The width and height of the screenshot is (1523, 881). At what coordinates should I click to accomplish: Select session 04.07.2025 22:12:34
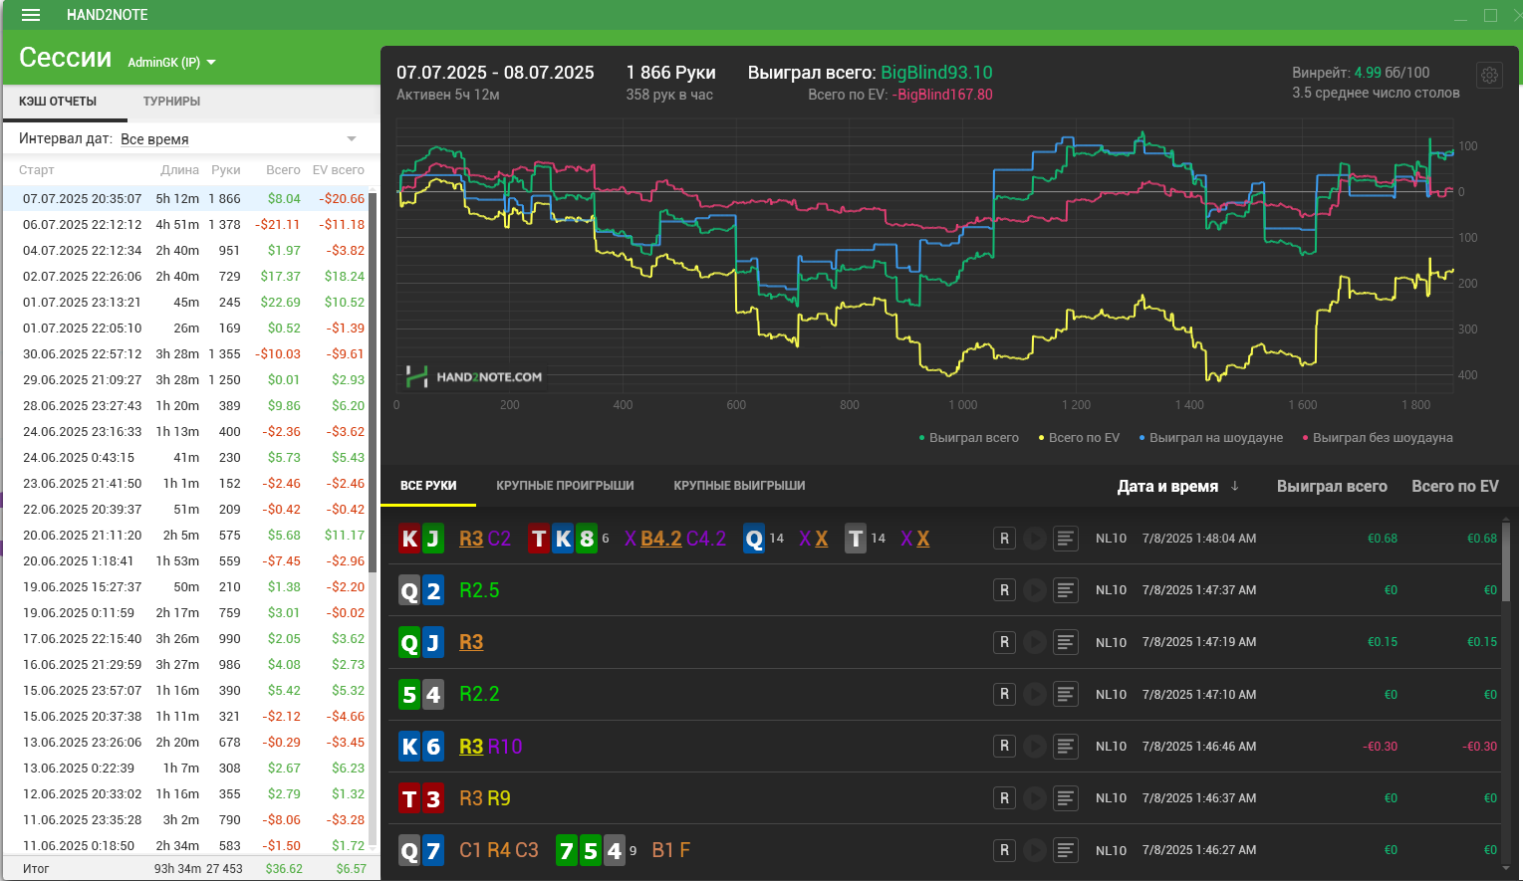click(185, 251)
